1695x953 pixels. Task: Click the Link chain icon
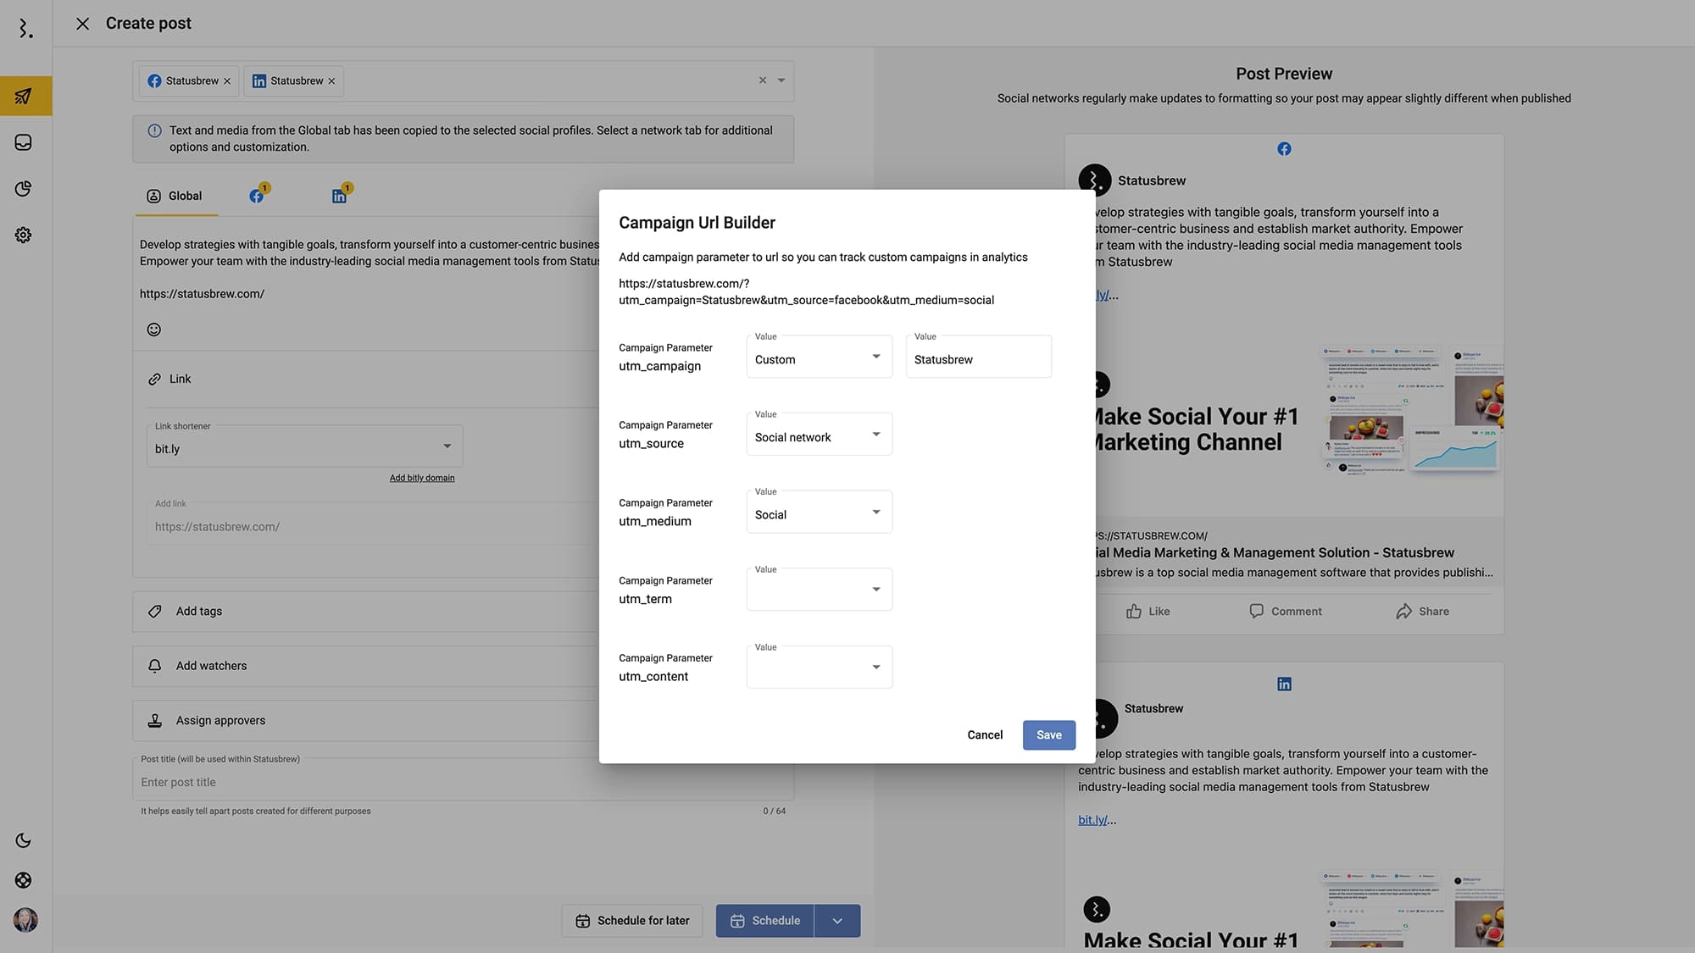click(154, 380)
